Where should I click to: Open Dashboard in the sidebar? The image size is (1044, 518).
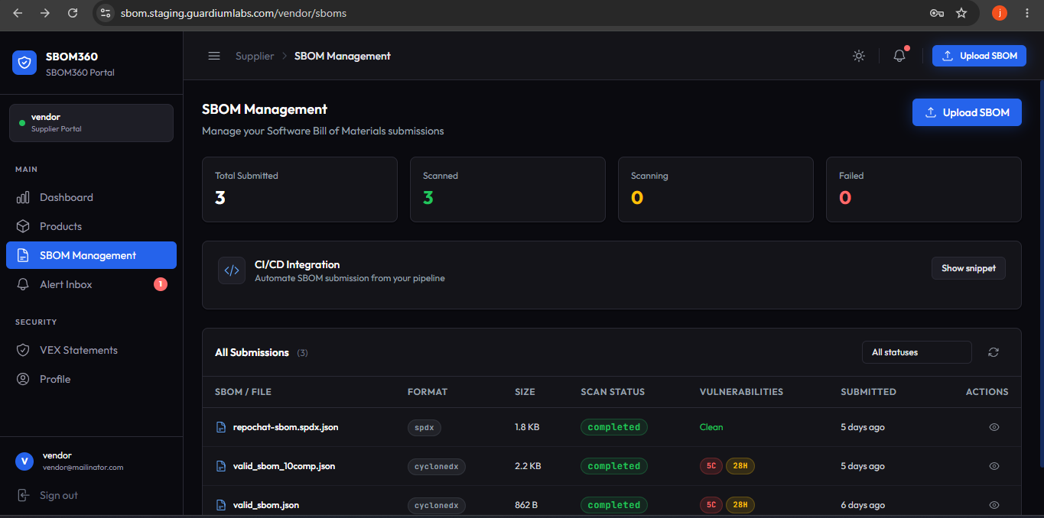click(91, 197)
